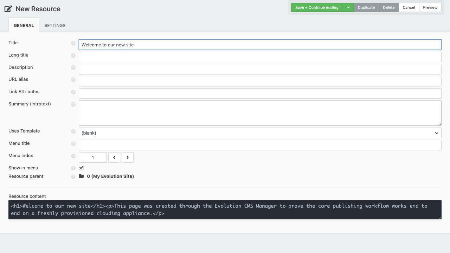This screenshot has height=253, width=450.
Task: Click the folder icon for Resource parent
Action: point(81,176)
